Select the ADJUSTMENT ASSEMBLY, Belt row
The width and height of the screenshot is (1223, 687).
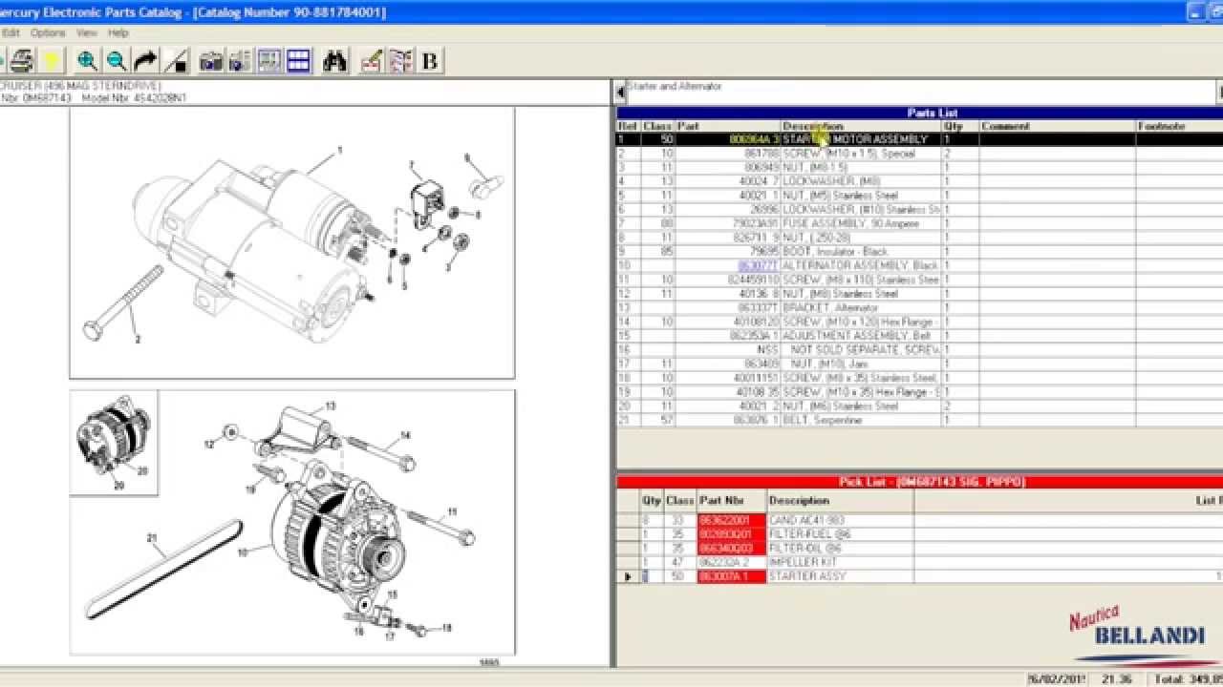point(919,336)
